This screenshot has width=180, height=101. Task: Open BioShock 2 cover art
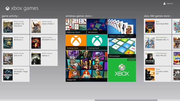[8, 42]
